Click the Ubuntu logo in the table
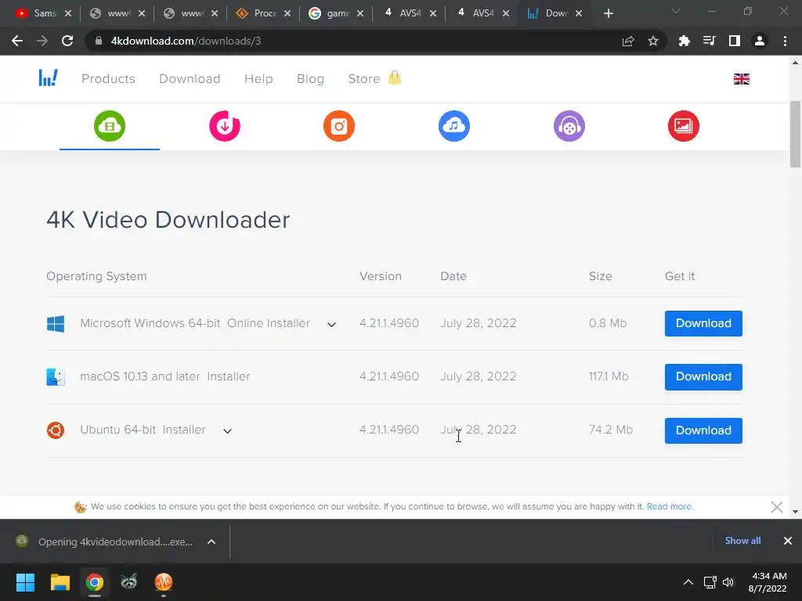 tap(56, 430)
